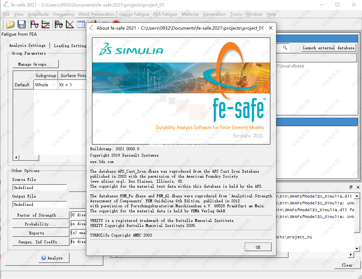Click the blue play icon beside Analyse

coord(44,258)
